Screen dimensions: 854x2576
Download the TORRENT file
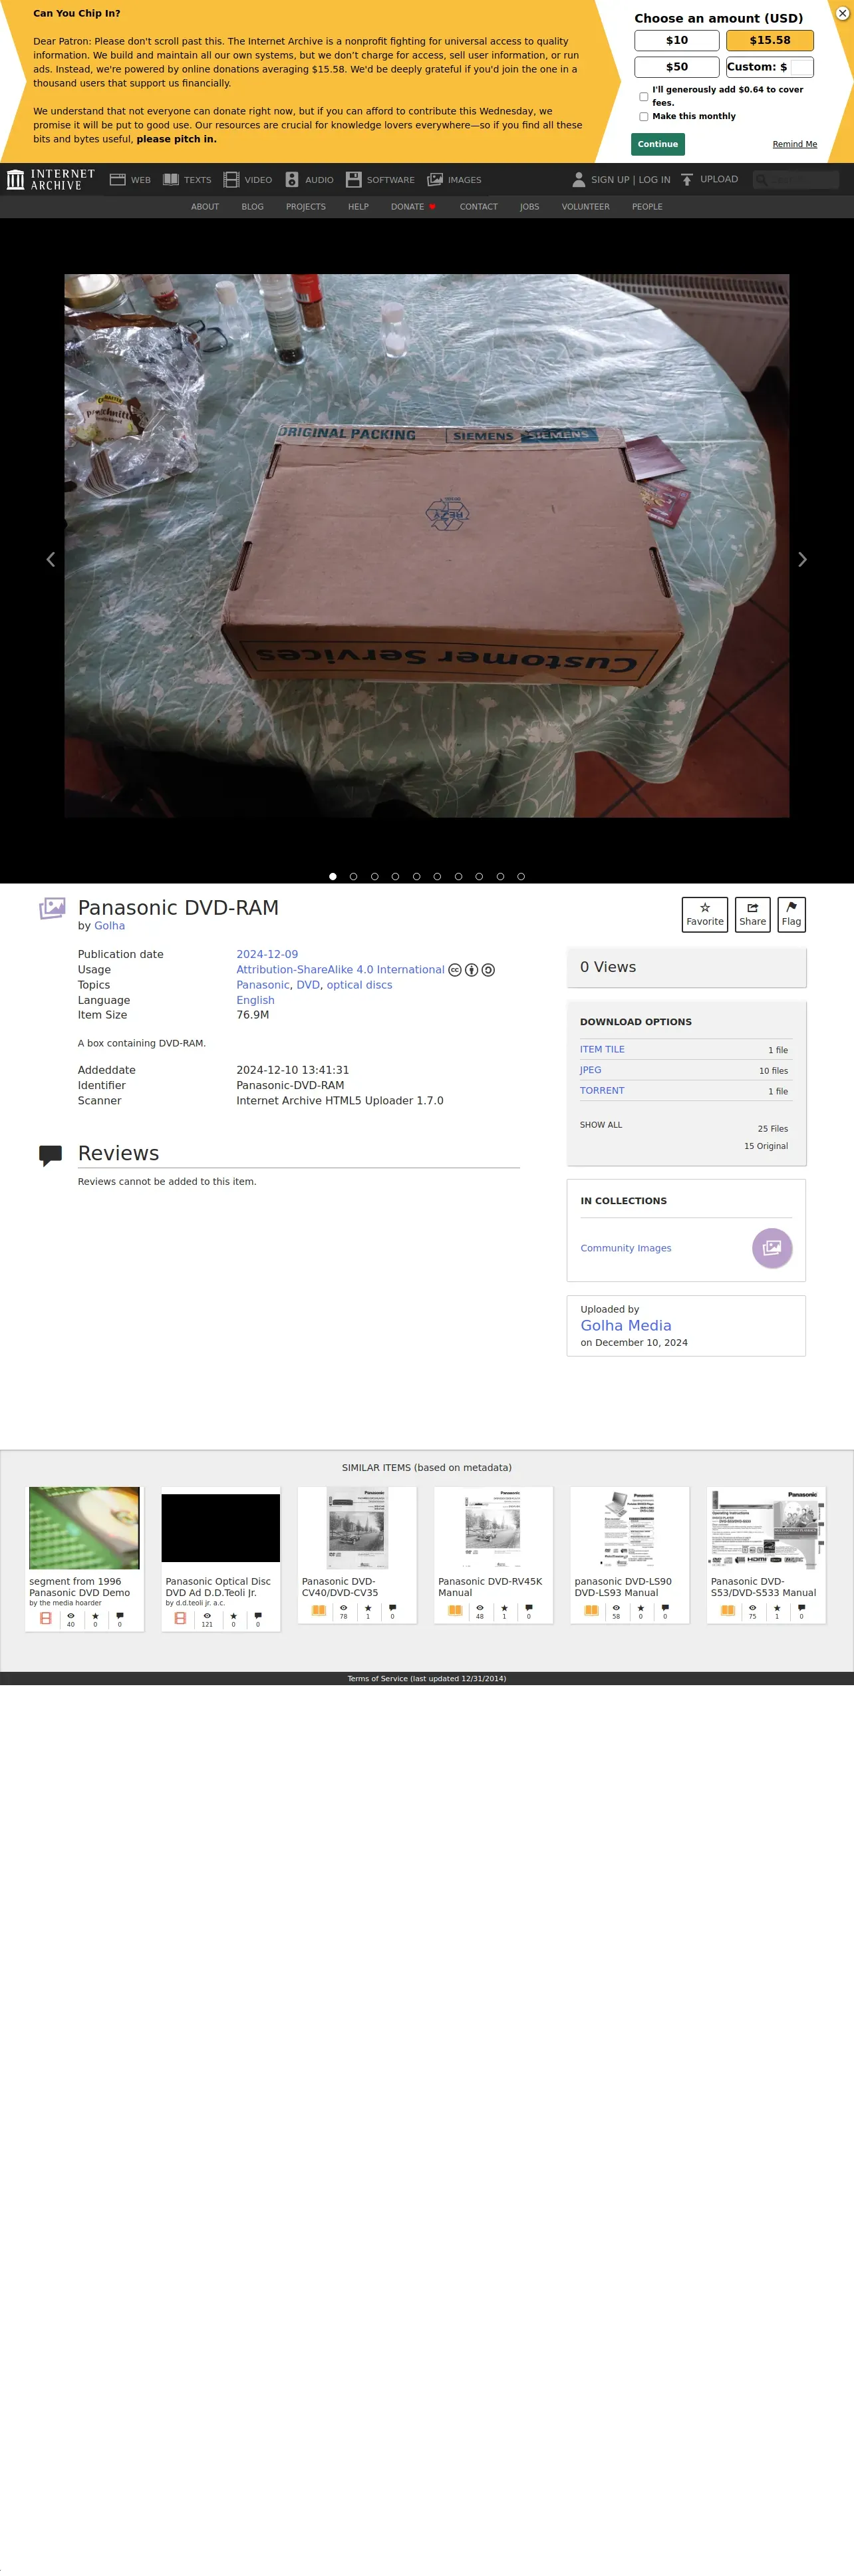602,1091
